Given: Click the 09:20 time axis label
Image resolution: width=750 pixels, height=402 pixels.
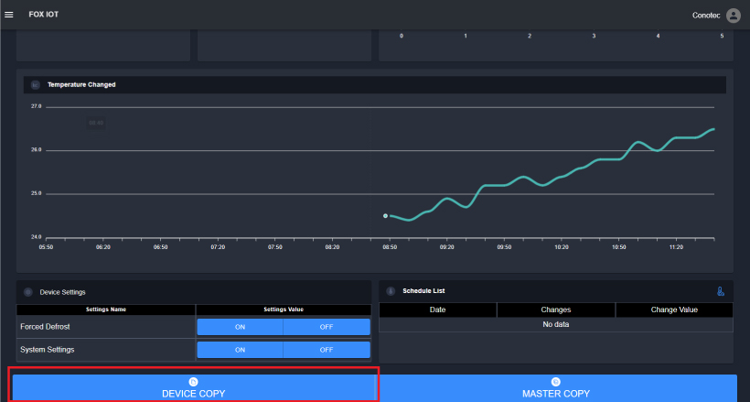Looking at the screenshot, I should click(x=446, y=247).
